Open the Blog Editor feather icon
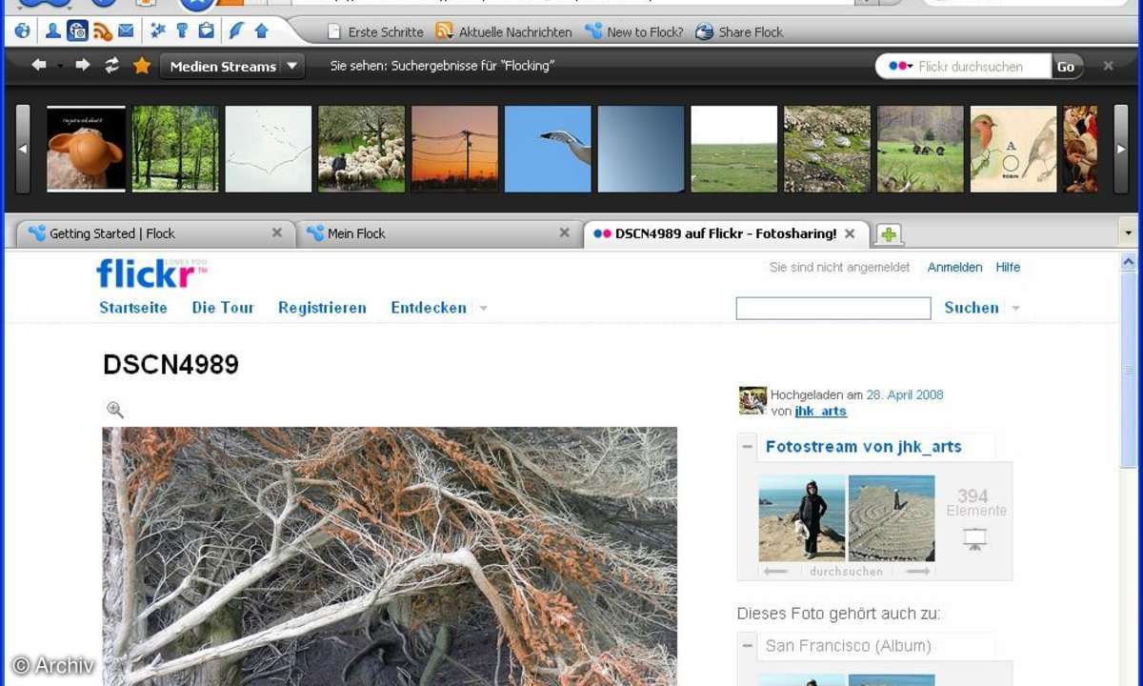Image resolution: width=1143 pixels, height=686 pixels. [x=236, y=31]
